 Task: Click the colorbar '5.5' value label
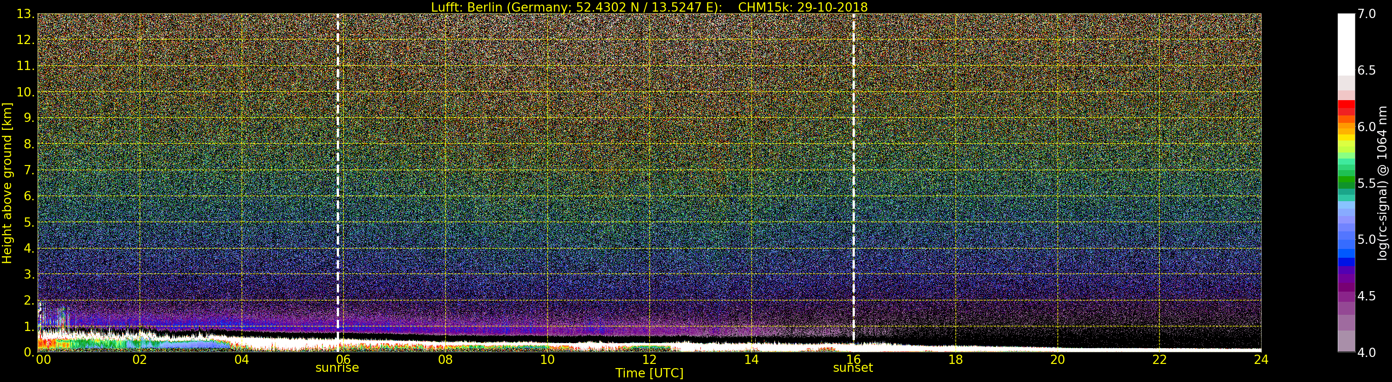click(1366, 183)
